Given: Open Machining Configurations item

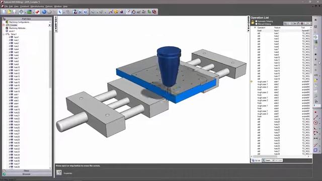Looking at the screenshot, I should (x=20, y=22).
